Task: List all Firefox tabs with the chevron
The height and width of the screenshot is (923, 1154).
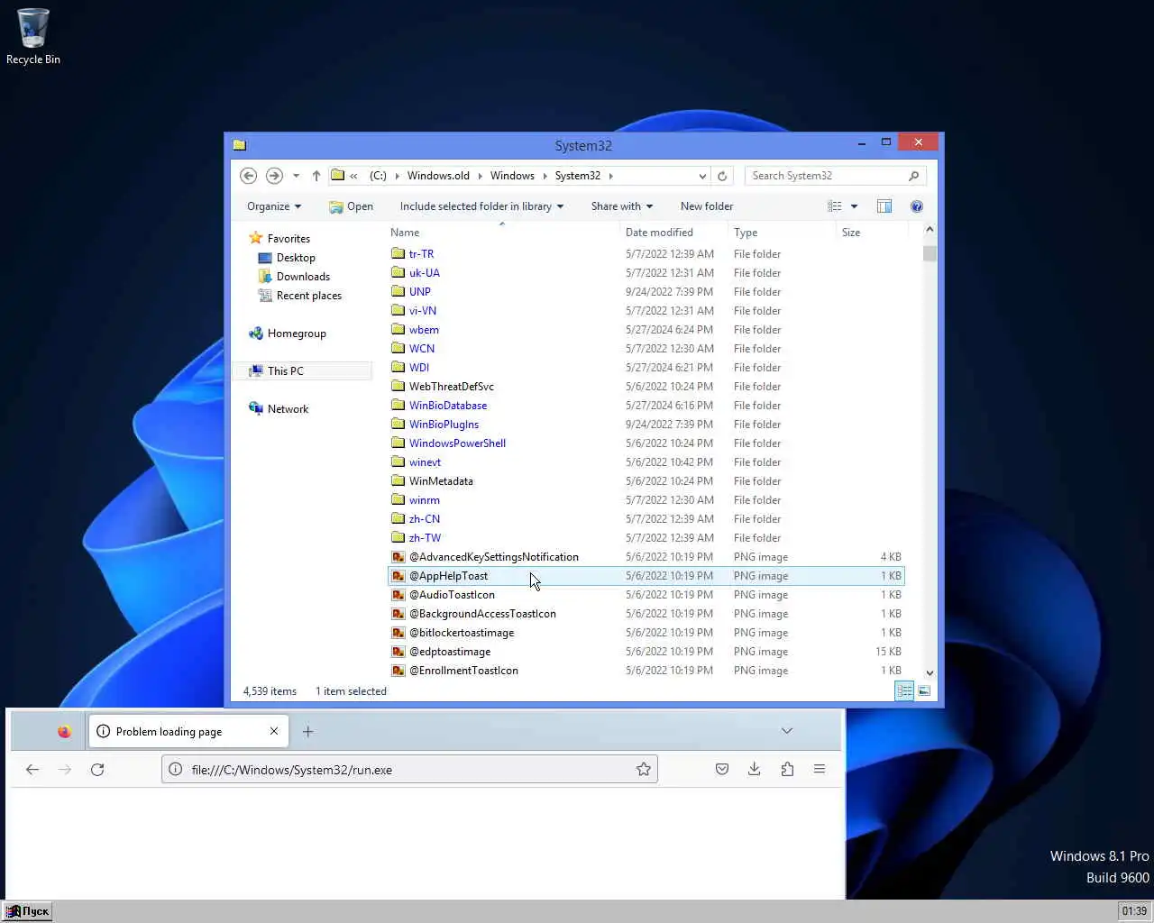Action: [x=787, y=731]
